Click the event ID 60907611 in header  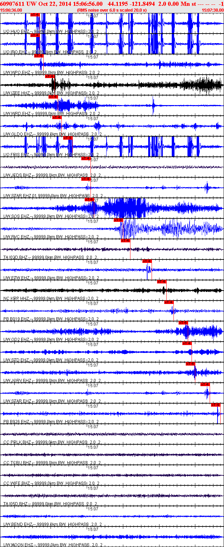pos(13,4)
